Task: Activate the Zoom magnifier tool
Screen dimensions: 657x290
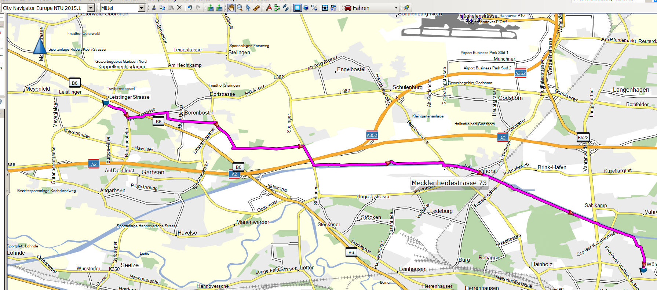Action: click(x=240, y=8)
